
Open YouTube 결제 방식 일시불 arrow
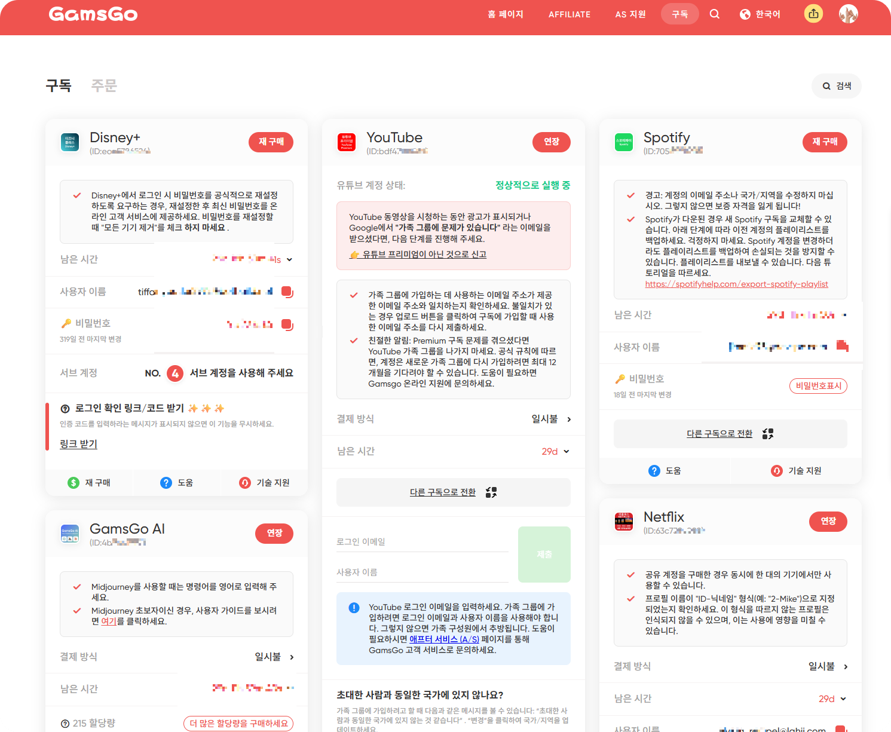(x=569, y=419)
